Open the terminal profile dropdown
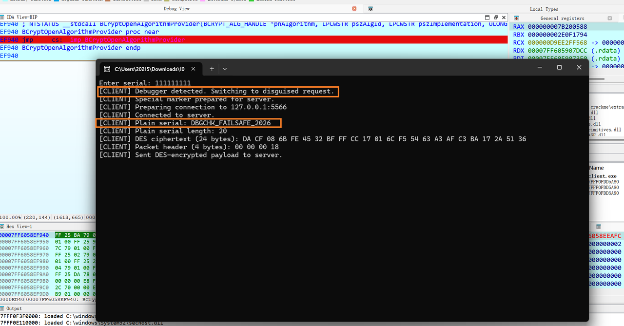The width and height of the screenshot is (624, 326). click(x=225, y=69)
